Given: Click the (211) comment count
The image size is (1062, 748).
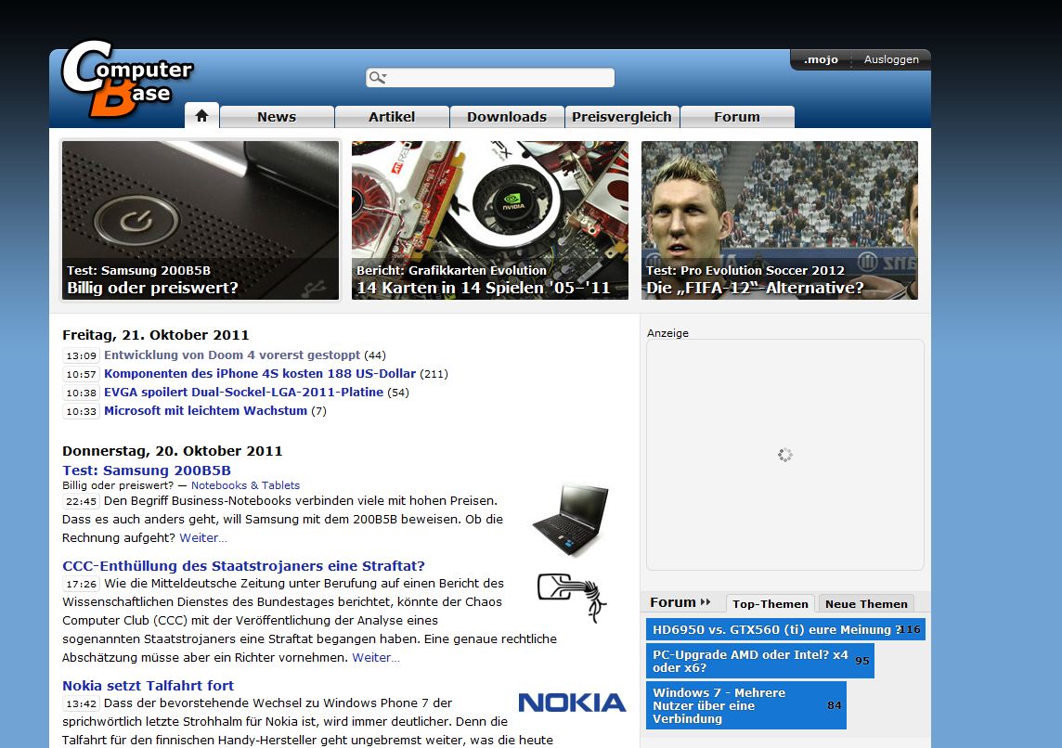Looking at the screenshot, I should 434,374.
